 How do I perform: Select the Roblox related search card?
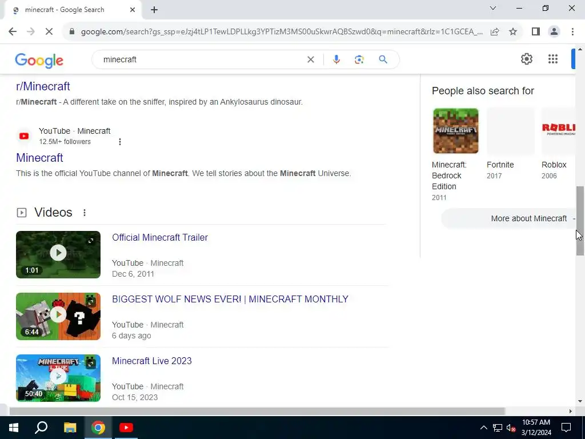point(558,143)
